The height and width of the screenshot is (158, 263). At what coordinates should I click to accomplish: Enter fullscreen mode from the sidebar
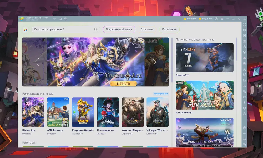click(244, 24)
